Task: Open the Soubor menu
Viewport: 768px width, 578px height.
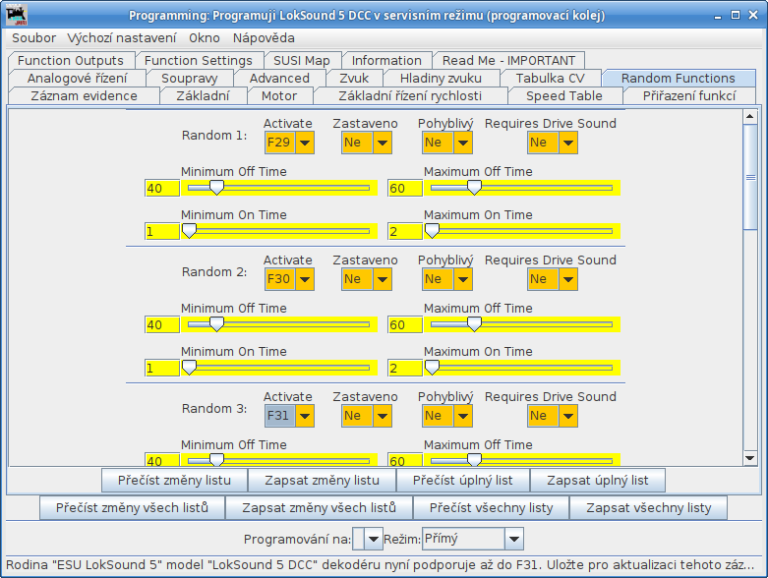Action: (x=33, y=38)
